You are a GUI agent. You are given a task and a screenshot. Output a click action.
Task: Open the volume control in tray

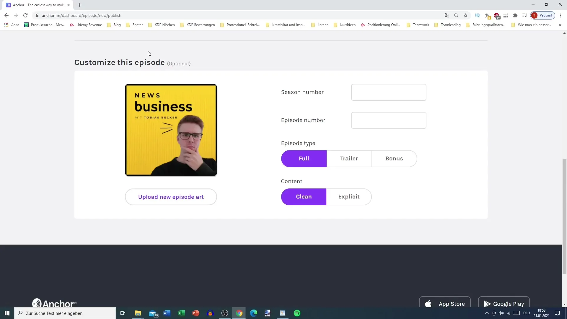click(x=501, y=313)
